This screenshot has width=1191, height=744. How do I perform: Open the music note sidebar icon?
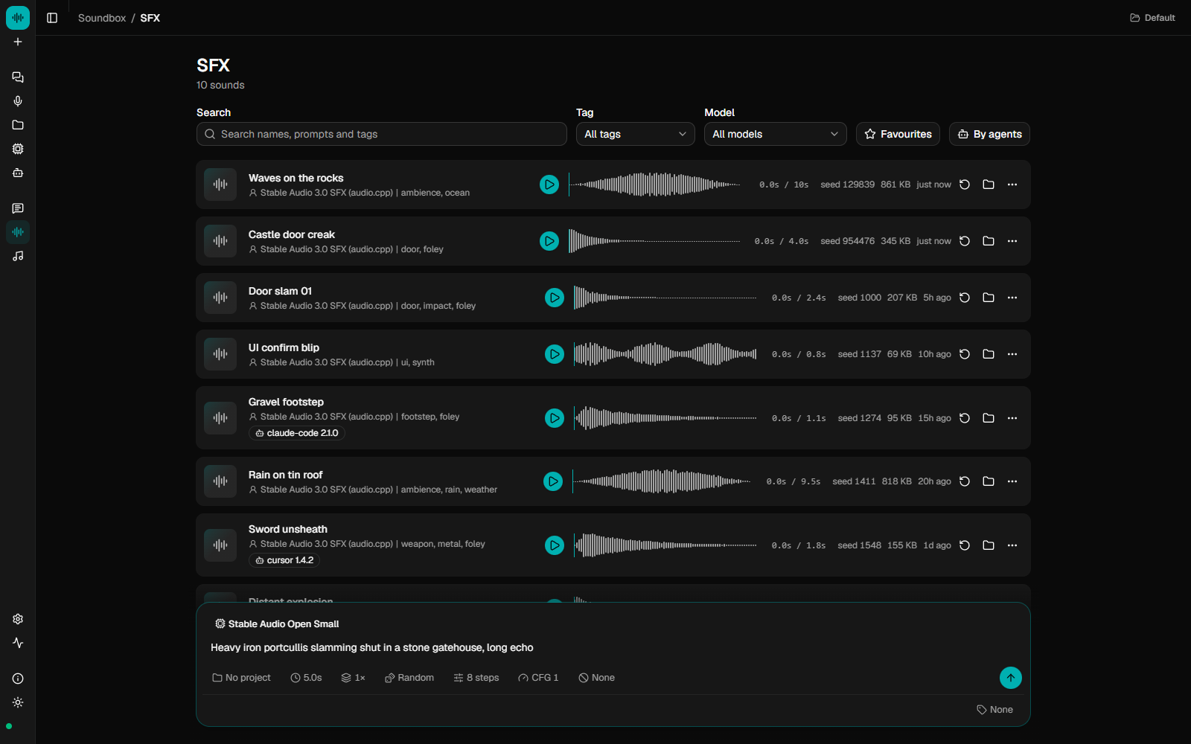click(x=18, y=256)
